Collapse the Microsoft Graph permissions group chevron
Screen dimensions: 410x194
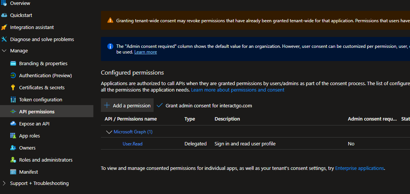(109, 132)
